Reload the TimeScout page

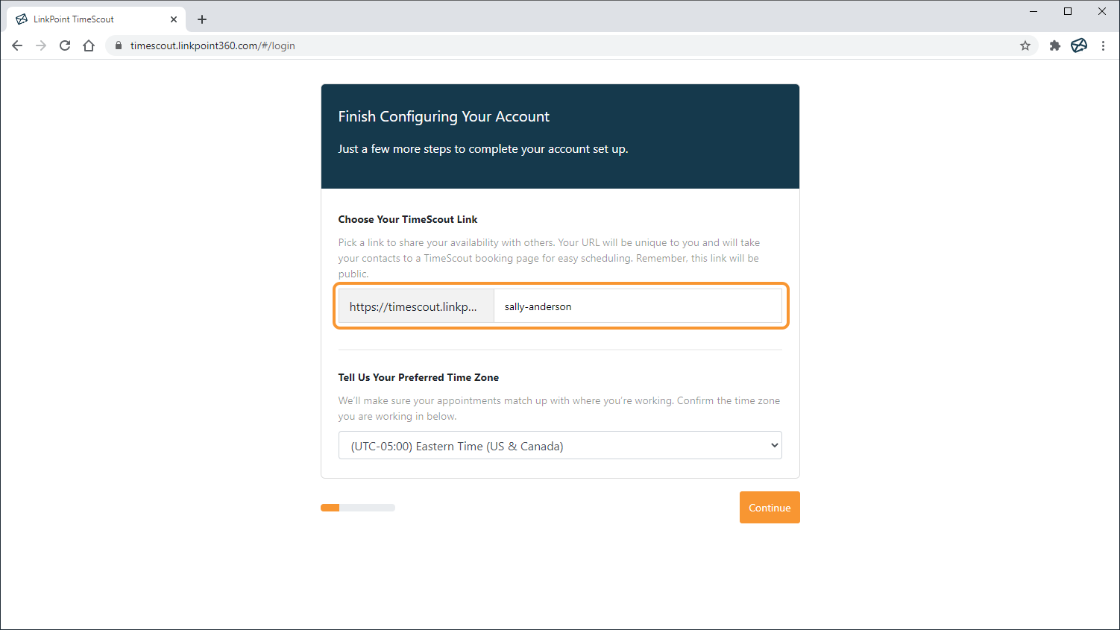(x=65, y=45)
